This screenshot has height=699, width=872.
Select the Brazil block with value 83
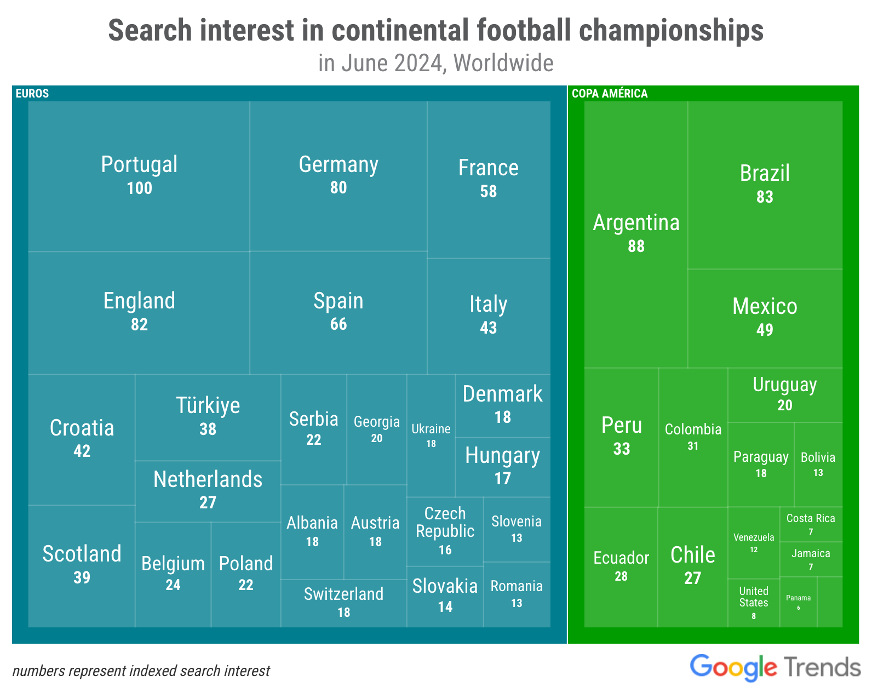[x=765, y=185]
